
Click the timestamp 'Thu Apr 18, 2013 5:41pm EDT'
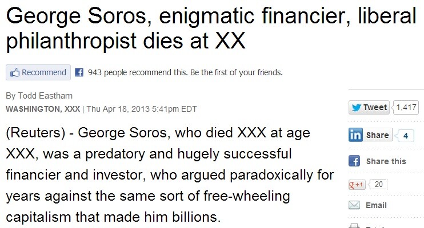(x=142, y=109)
